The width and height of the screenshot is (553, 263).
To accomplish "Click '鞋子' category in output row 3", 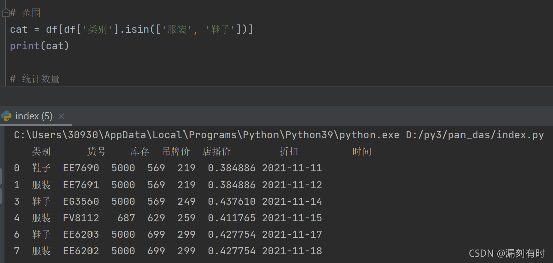I will point(41,201).
